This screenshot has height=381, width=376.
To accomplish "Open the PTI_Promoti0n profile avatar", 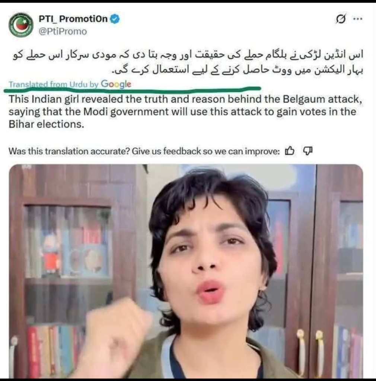I will coord(21,25).
